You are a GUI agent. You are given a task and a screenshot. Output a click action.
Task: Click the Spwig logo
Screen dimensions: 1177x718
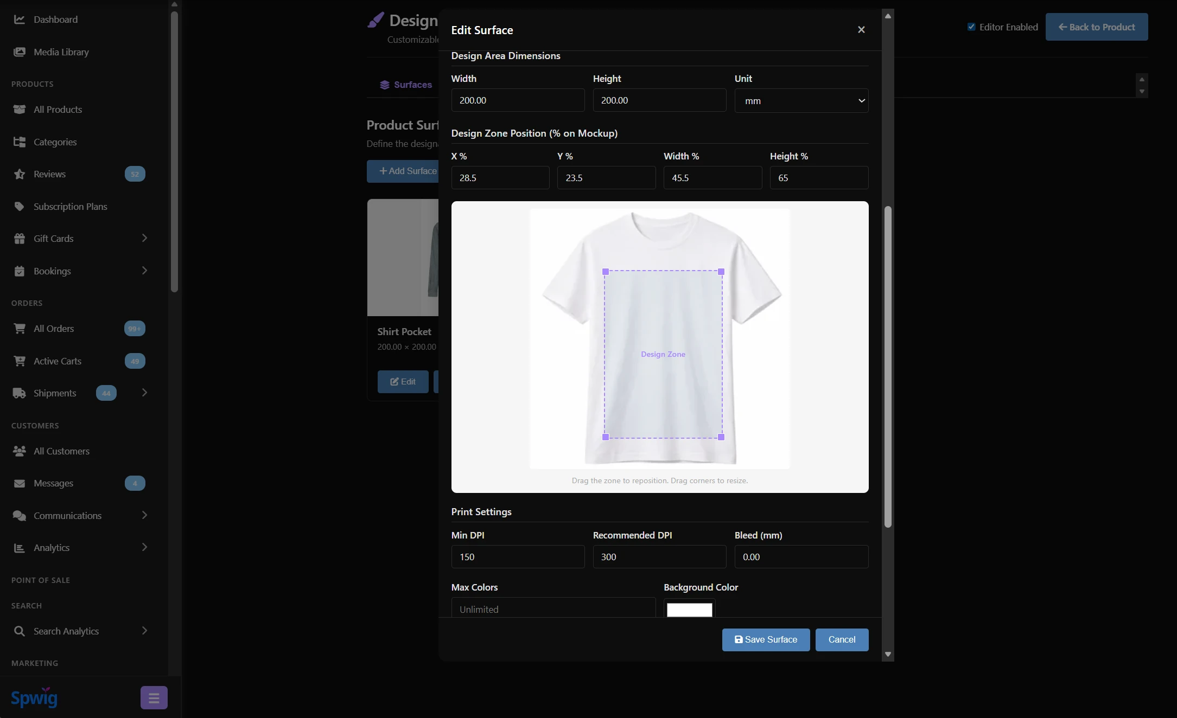[x=34, y=697]
